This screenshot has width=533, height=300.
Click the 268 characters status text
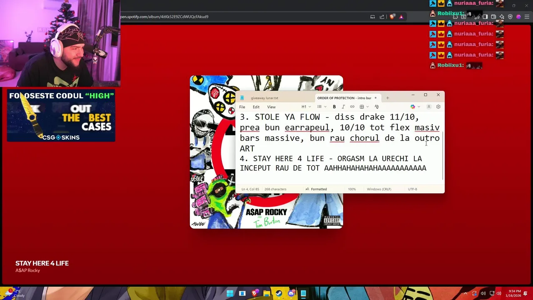tap(275, 189)
